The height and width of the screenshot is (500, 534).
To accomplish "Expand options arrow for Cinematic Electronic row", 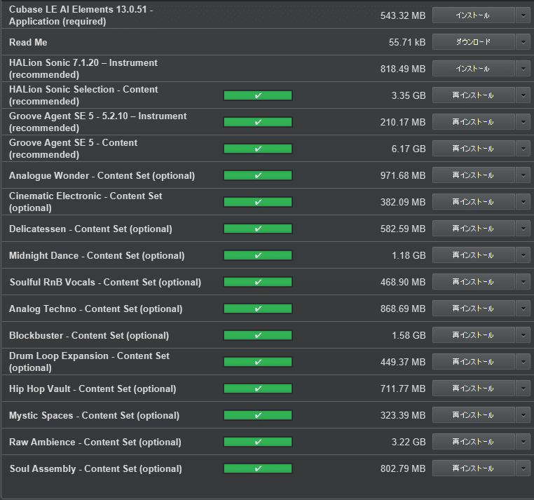I will 523,202.
